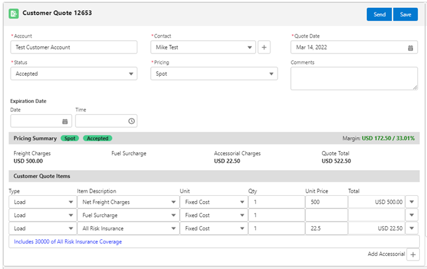
Task: Click the Expiration Date input field
Action: click(x=41, y=121)
